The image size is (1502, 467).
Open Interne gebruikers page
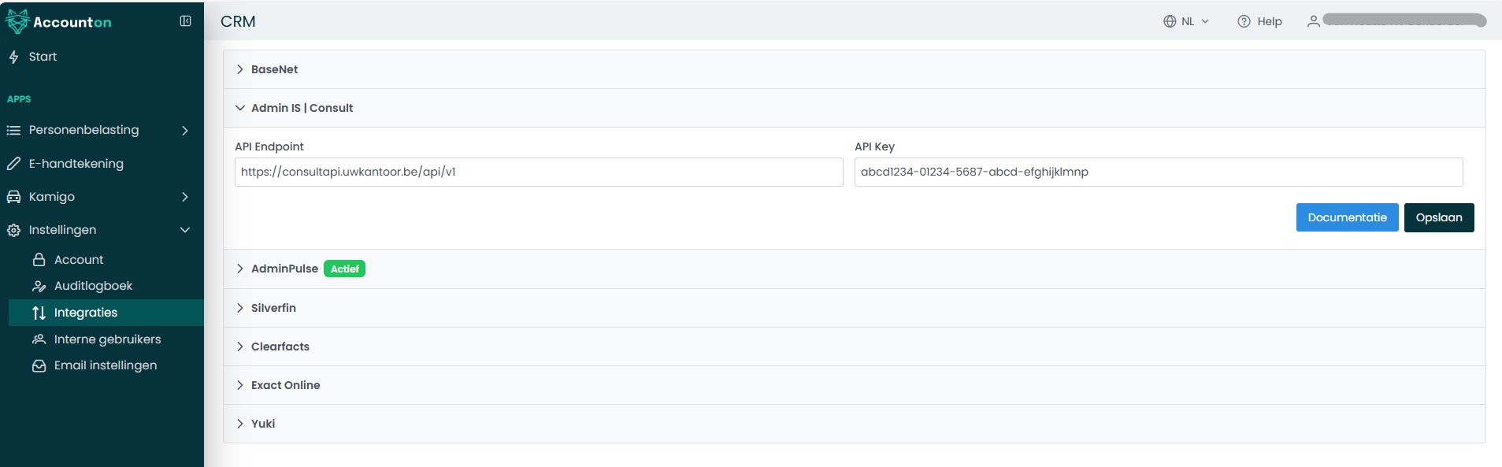(x=106, y=339)
